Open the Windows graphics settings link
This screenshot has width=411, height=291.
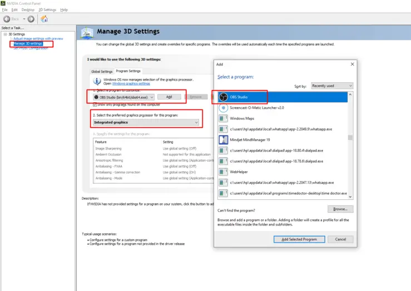coord(131,84)
